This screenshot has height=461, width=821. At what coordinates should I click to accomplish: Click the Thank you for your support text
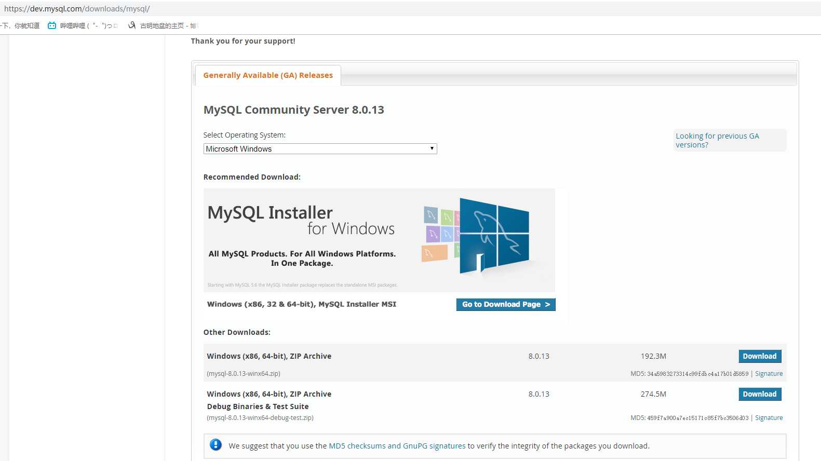(243, 41)
